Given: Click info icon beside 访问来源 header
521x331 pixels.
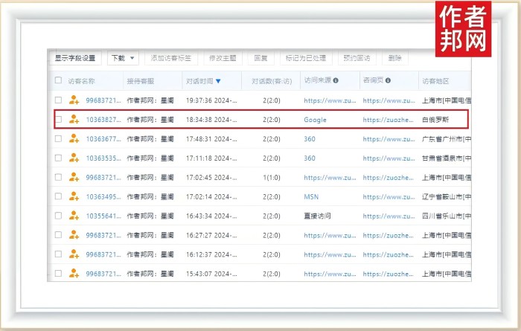Looking at the screenshot, I should [336, 80].
